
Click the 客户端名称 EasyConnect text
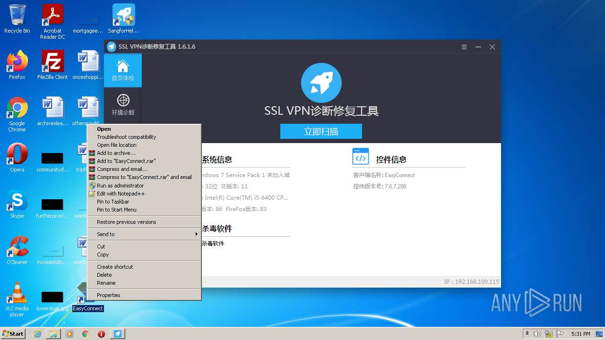point(384,175)
